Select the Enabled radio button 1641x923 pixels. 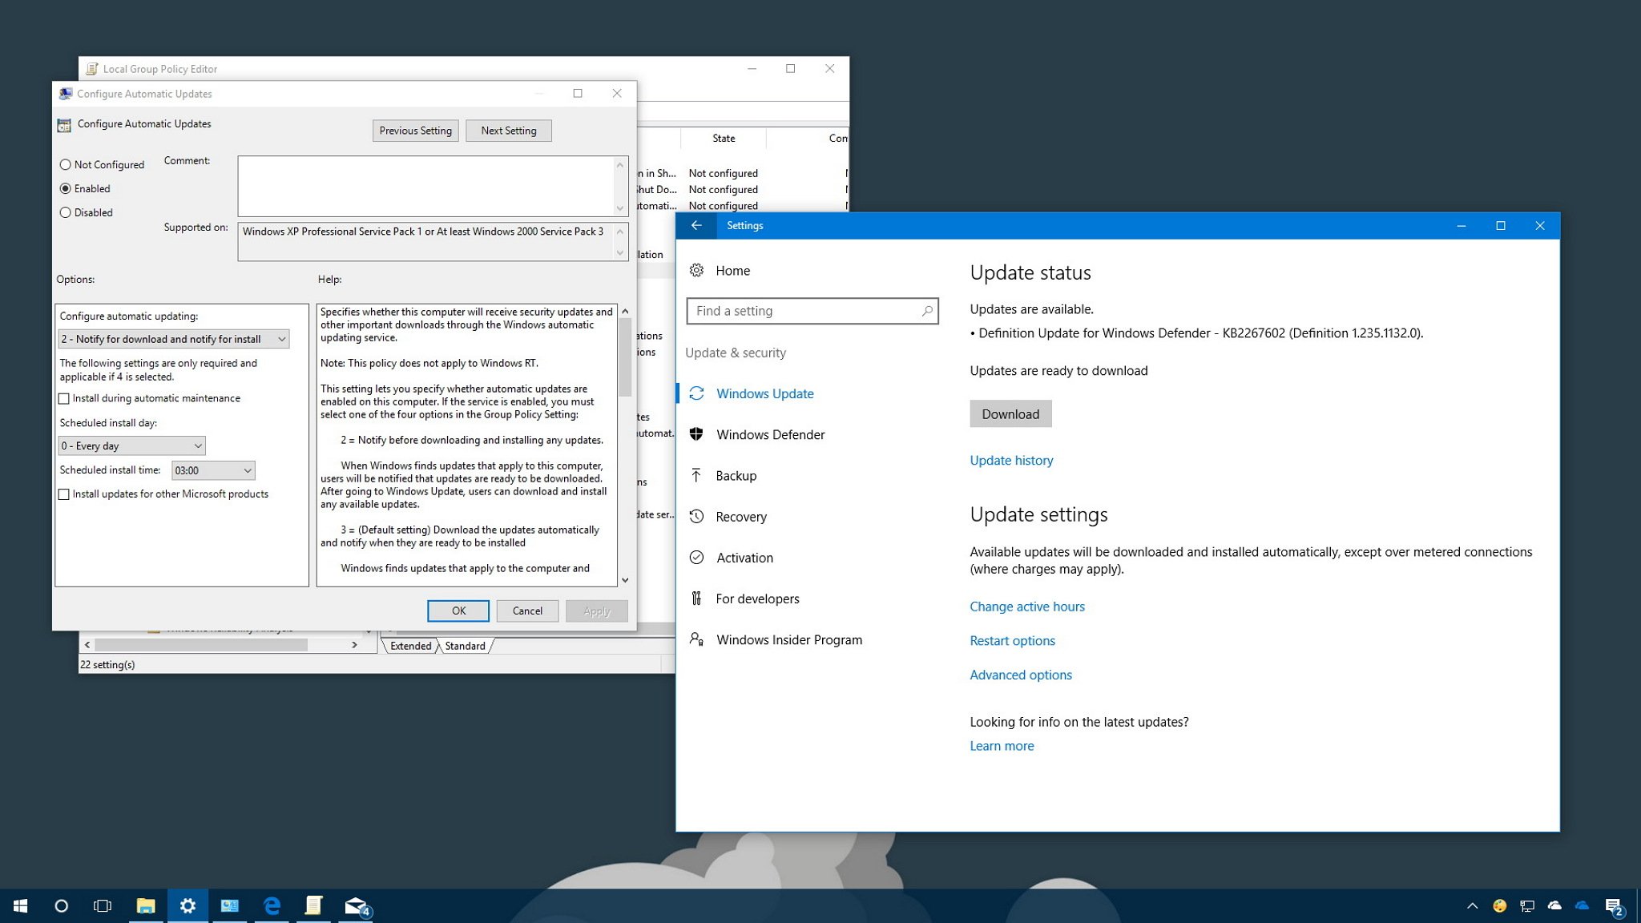pos(66,187)
